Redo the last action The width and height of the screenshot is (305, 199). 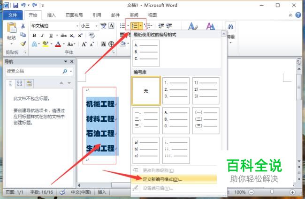(x=35, y=5)
